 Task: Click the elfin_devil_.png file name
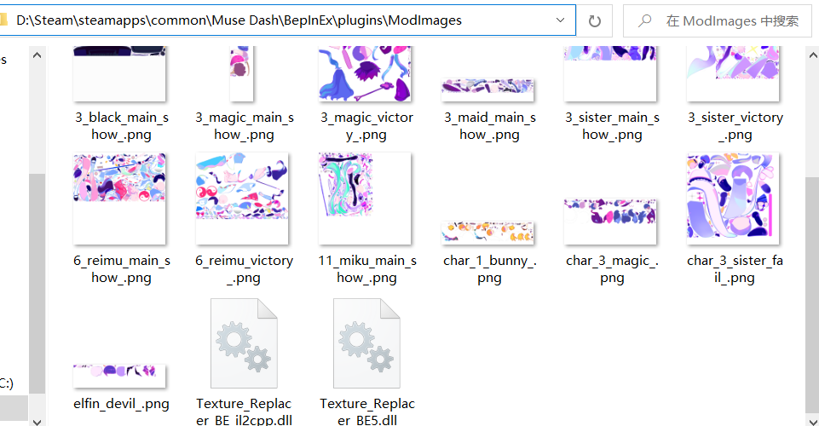(x=122, y=404)
